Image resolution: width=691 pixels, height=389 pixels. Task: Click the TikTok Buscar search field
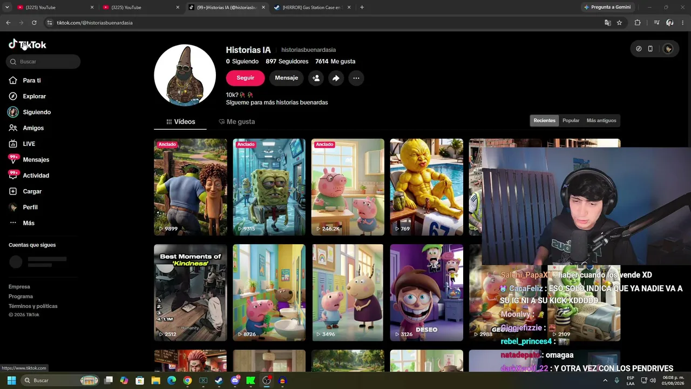[x=43, y=62]
